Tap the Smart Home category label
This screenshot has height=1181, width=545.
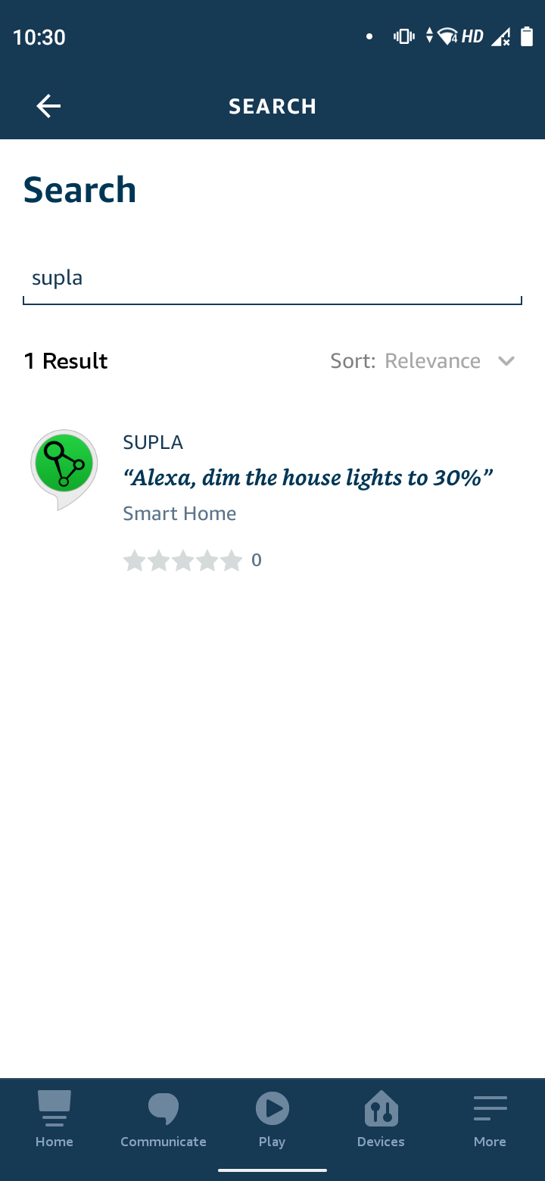[179, 513]
